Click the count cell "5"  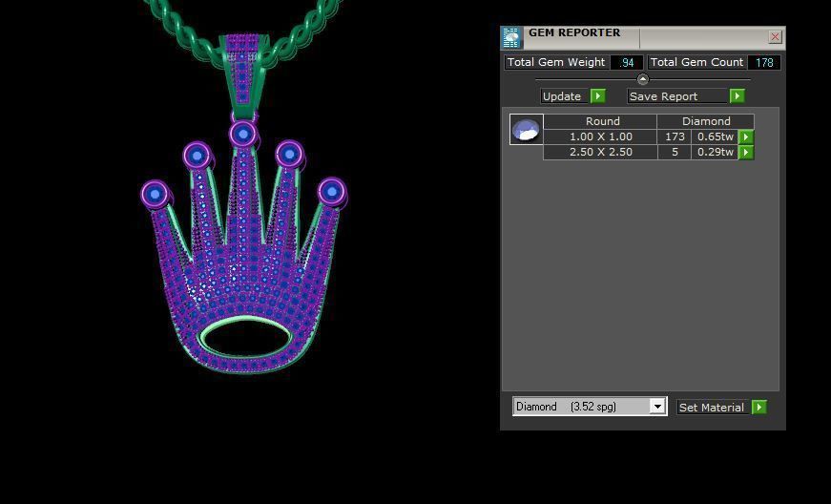[x=675, y=152]
